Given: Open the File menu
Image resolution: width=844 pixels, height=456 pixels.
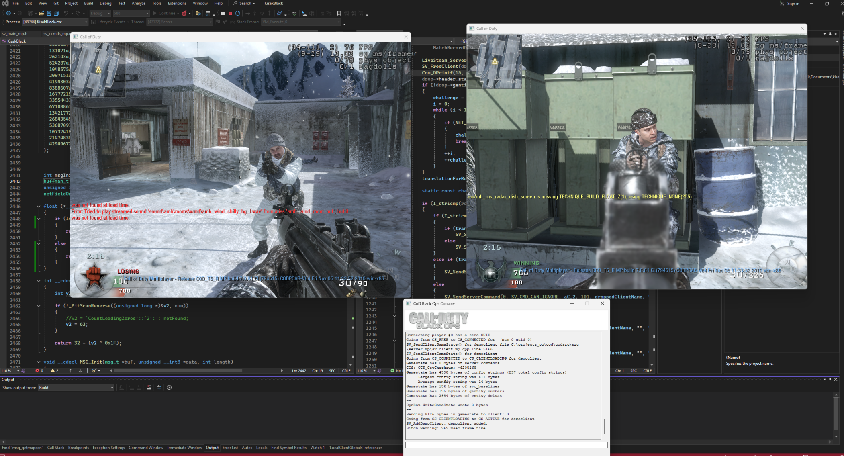Looking at the screenshot, I should coord(16,3).
